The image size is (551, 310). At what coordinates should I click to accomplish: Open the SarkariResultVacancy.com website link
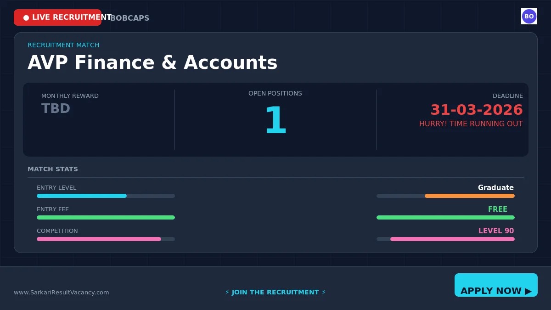click(62, 293)
